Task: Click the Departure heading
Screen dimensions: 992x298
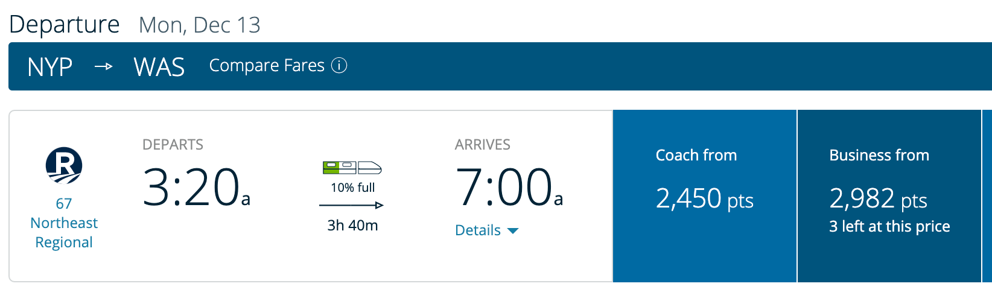Action: click(65, 24)
